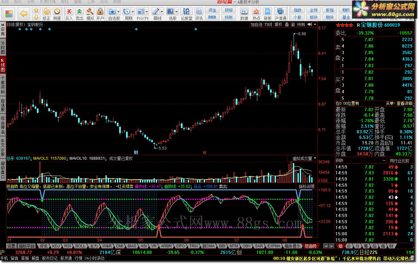
Task: Toggle the 细 detail view button
Action: tap(340, 246)
